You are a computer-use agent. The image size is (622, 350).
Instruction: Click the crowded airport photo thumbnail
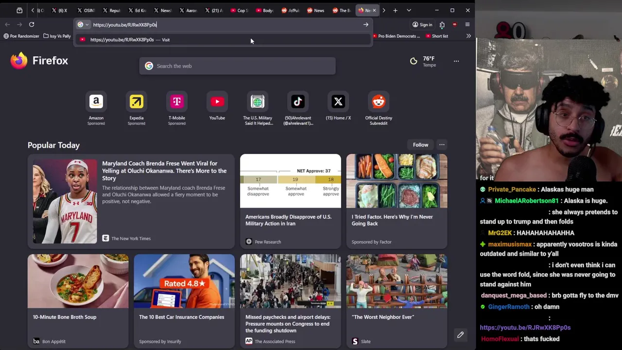click(x=291, y=281)
